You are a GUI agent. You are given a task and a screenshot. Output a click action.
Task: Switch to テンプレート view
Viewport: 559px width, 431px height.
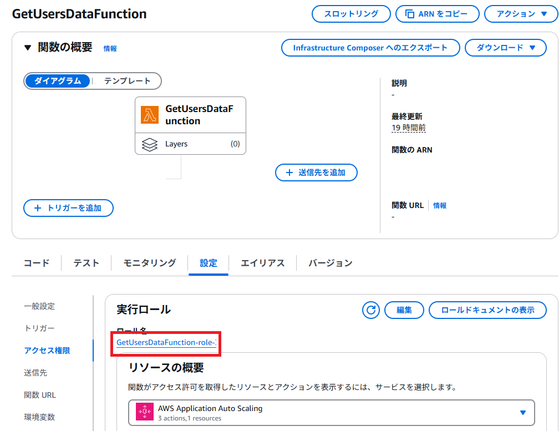point(127,81)
